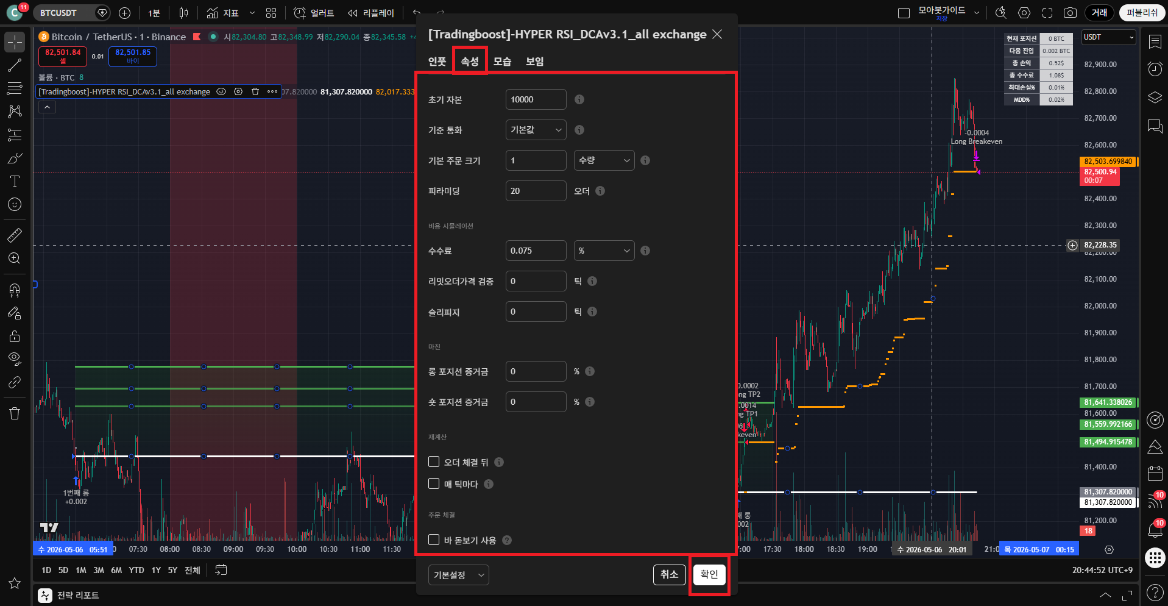Open the favorites star toolbar
Image resolution: width=1168 pixels, height=606 pixels.
[x=15, y=583]
